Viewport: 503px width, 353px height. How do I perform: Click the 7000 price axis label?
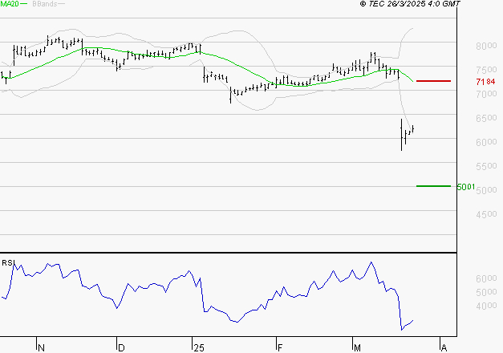pyautogui.click(x=486, y=94)
